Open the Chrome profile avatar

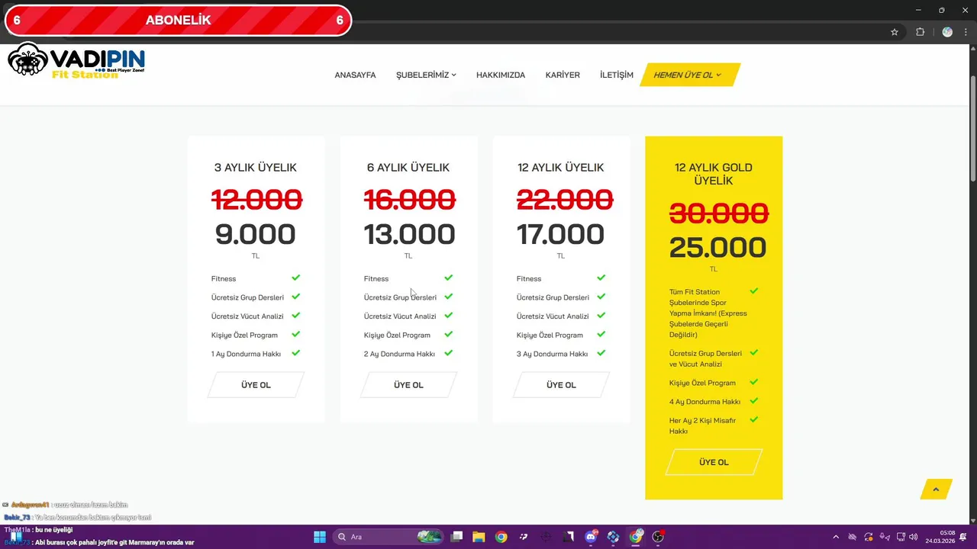pyautogui.click(x=947, y=32)
